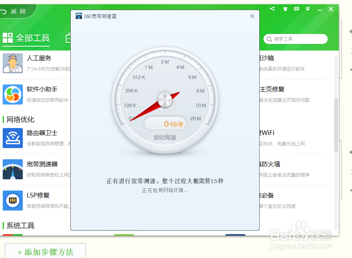Click the 添加步骤方法 button
352x258 pixels.
point(45,251)
